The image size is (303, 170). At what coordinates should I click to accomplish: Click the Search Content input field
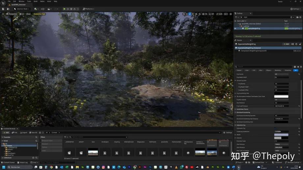98,137
